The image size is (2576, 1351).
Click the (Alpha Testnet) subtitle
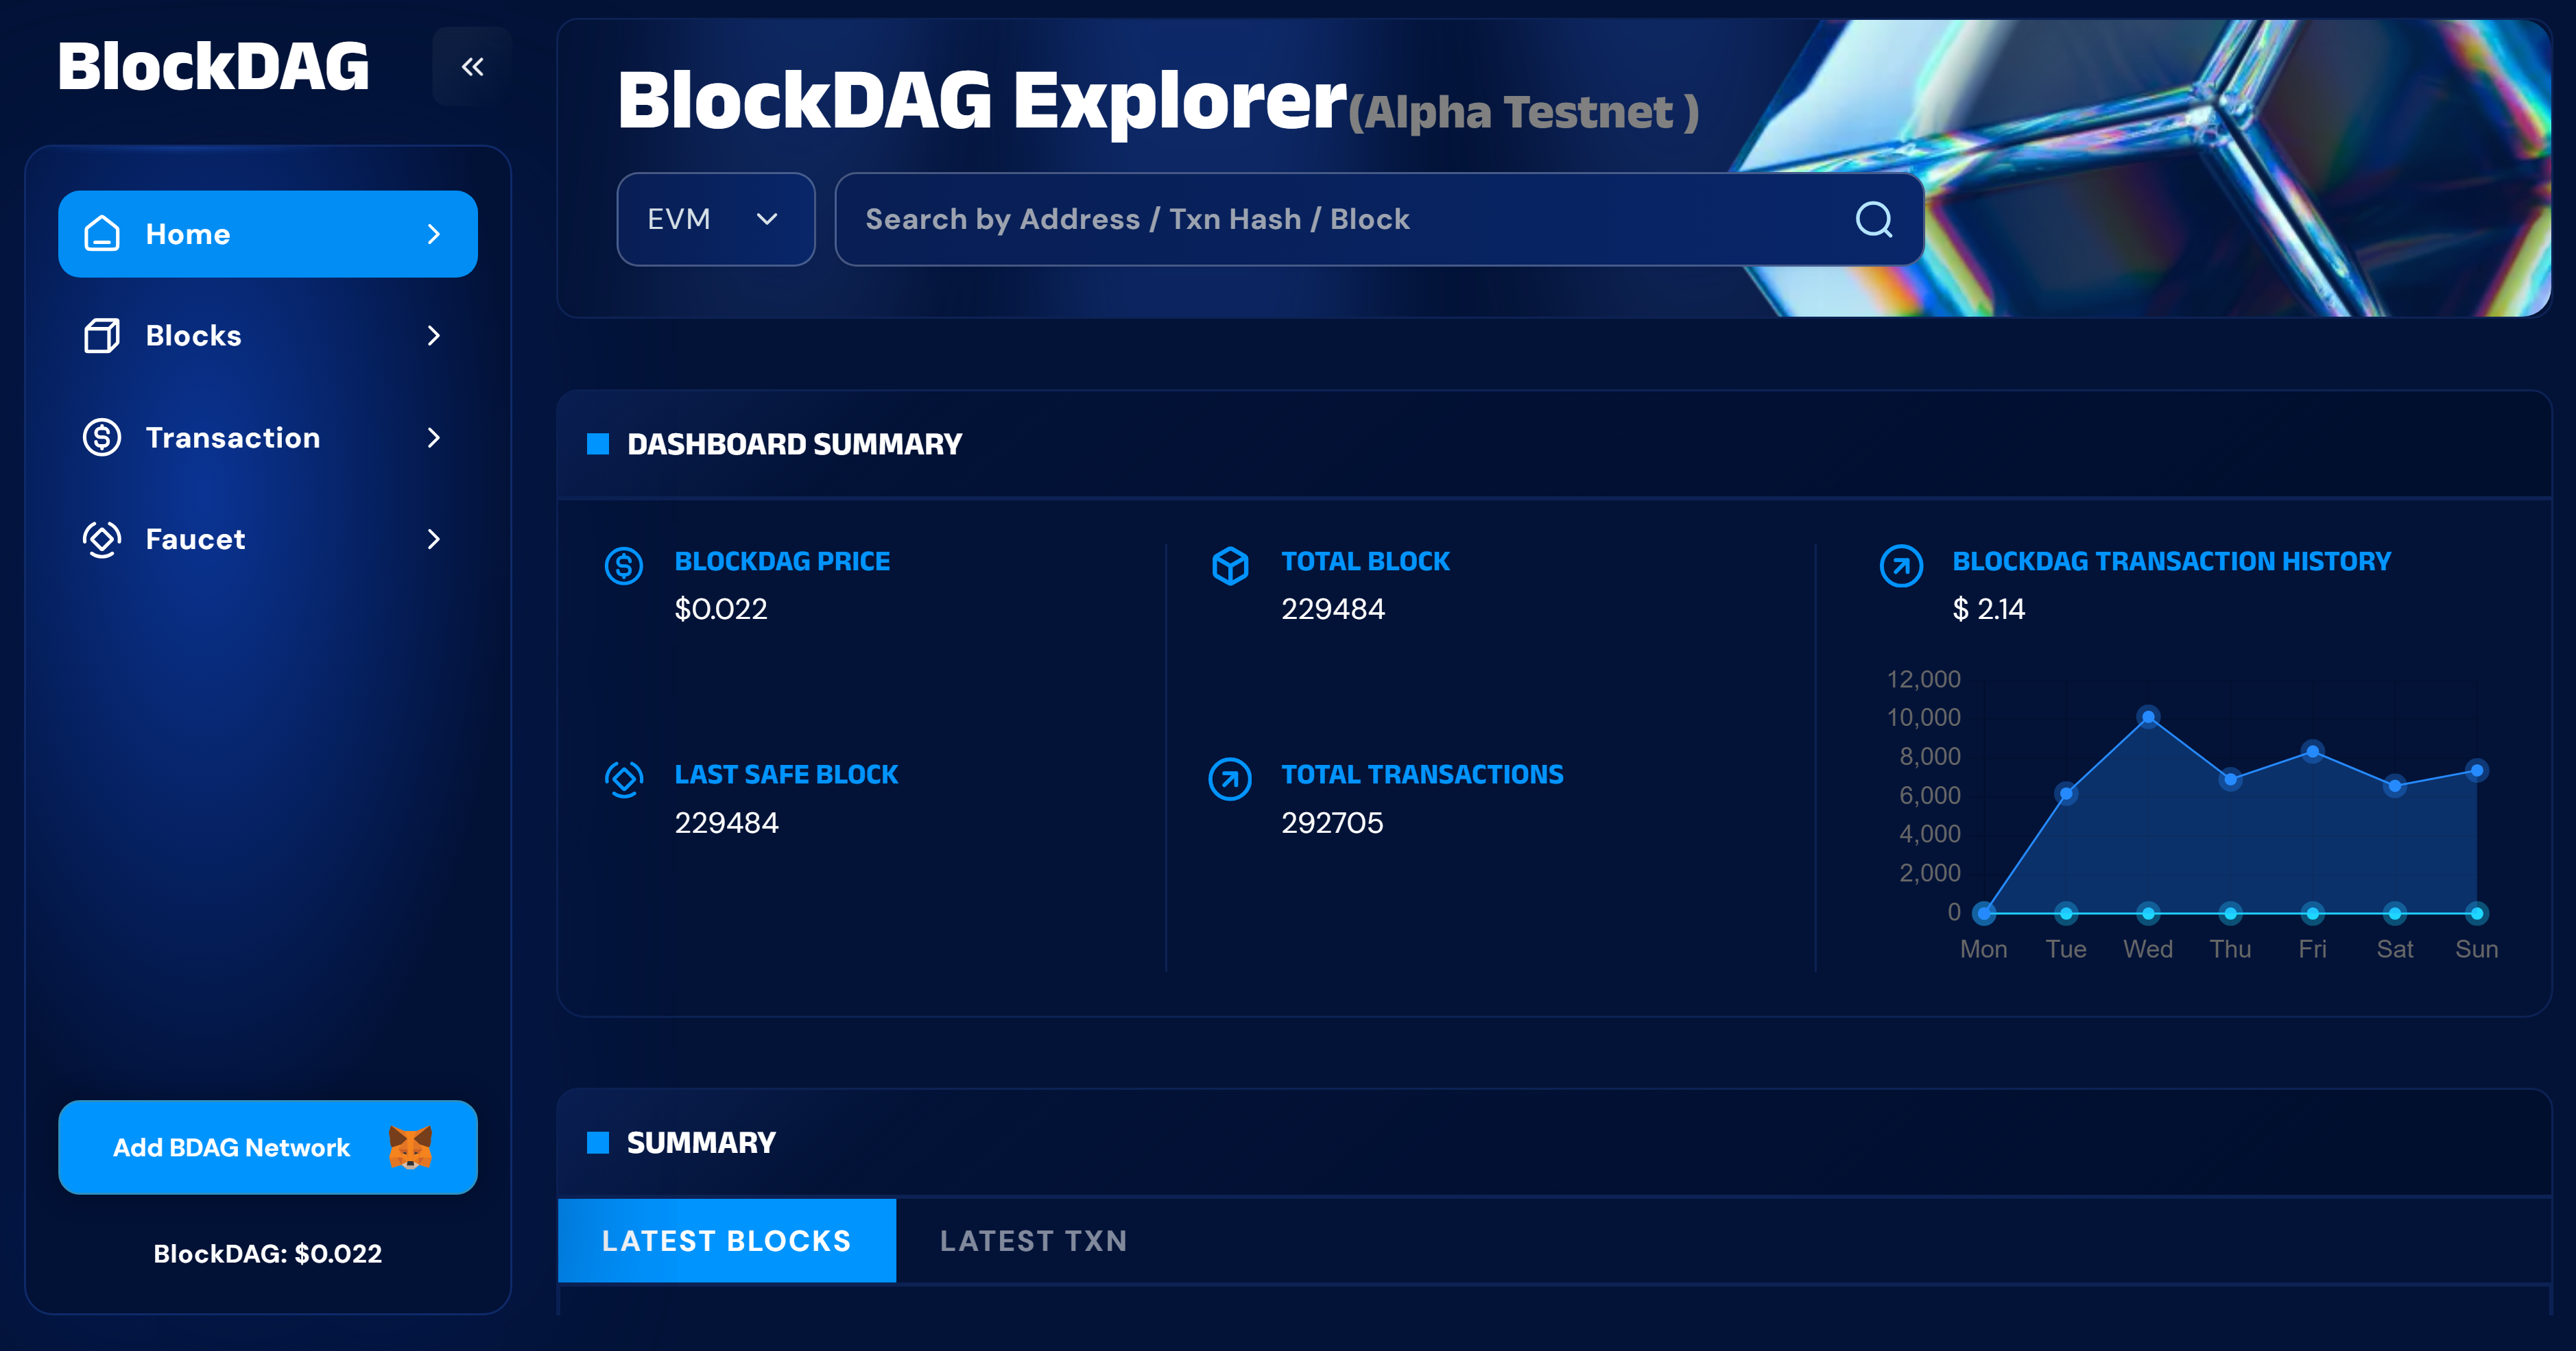pos(1523,112)
